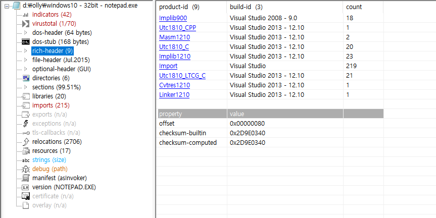Expand the dos-header node
436x218 pixels.
[26, 33]
